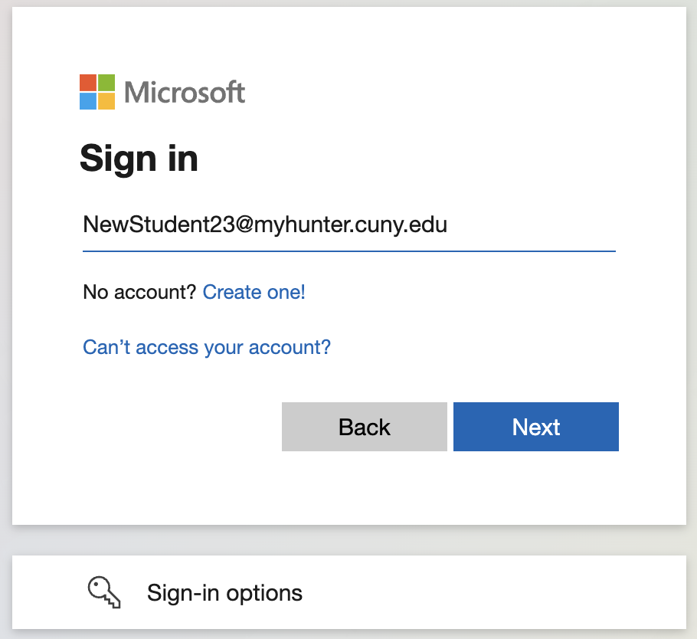The height and width of the screenshot is (639, 697).
Task: Click the Microsoft wordmark text
Action: 185,93
